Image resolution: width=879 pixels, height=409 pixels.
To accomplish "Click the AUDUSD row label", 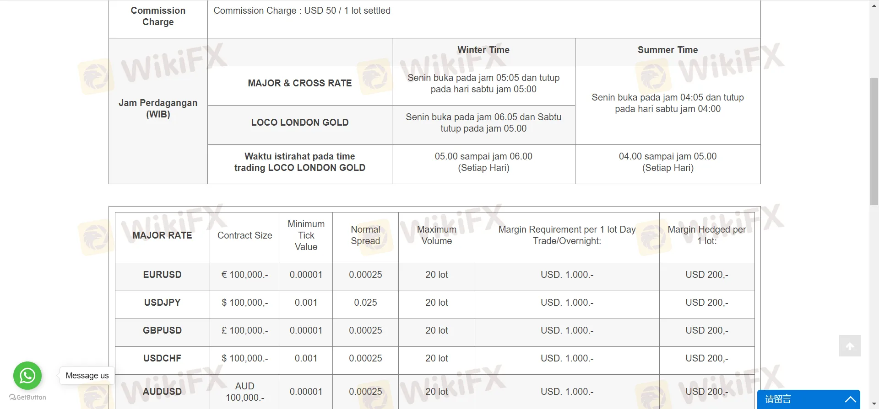I will coord(162,392).
